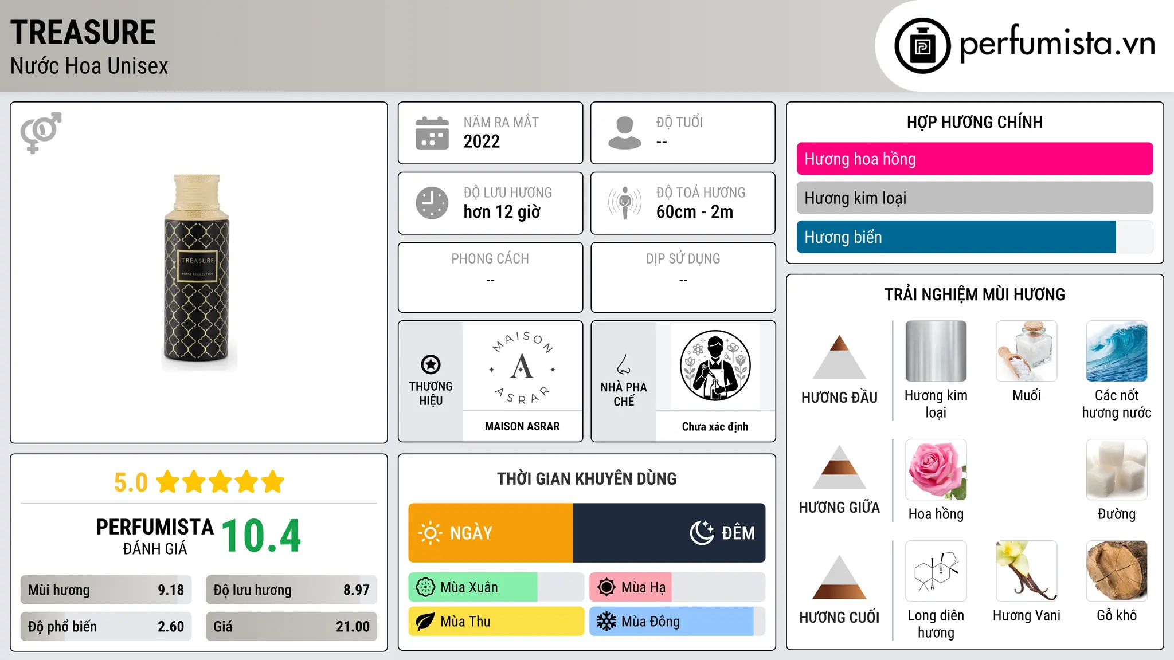The image size is (1174, 660).
Task: Click the star badge icon above Thương hiệu
Action: click(x=431, y=364)
